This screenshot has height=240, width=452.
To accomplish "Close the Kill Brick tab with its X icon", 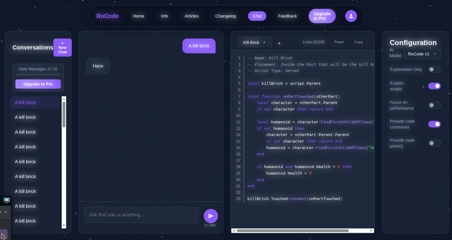I will coord(264,42).
